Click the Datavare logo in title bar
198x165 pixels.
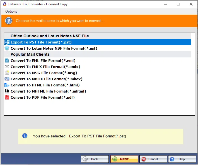pos(5,4)
